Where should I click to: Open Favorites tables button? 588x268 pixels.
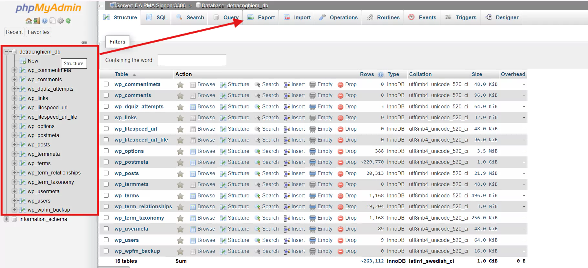pos(38,32)
